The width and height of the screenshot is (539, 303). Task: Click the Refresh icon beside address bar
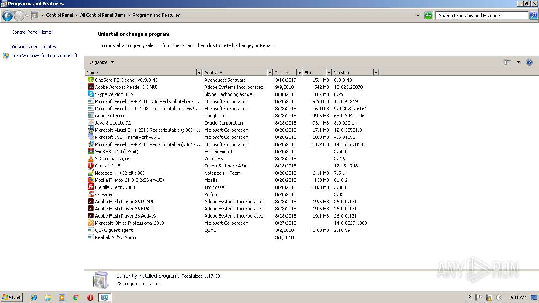[x=429, y=16]
